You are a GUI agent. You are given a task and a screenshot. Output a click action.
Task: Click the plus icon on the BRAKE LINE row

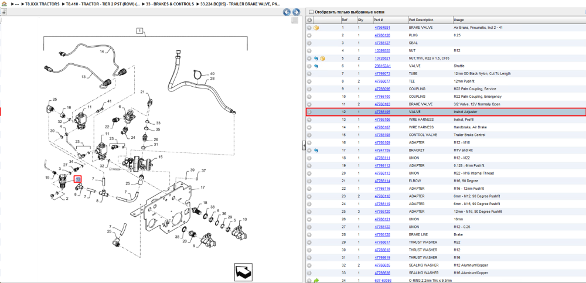tap(309, 234)
